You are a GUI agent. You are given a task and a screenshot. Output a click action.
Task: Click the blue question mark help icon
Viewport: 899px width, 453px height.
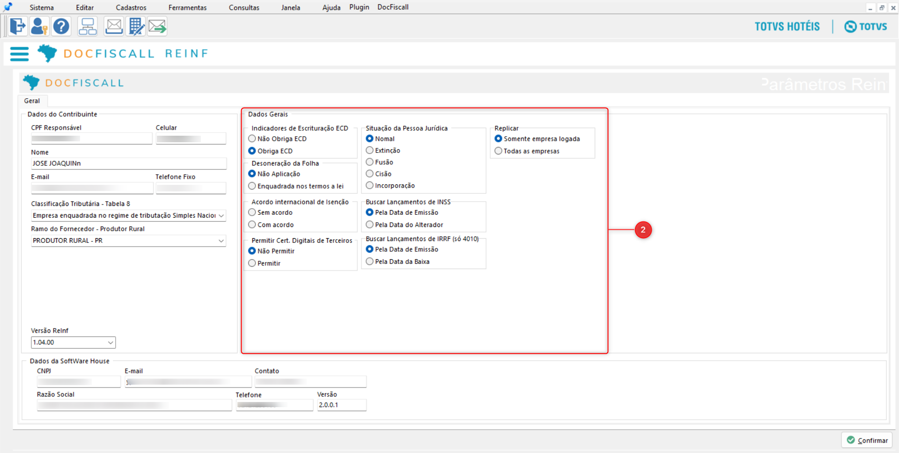[61, 26]
